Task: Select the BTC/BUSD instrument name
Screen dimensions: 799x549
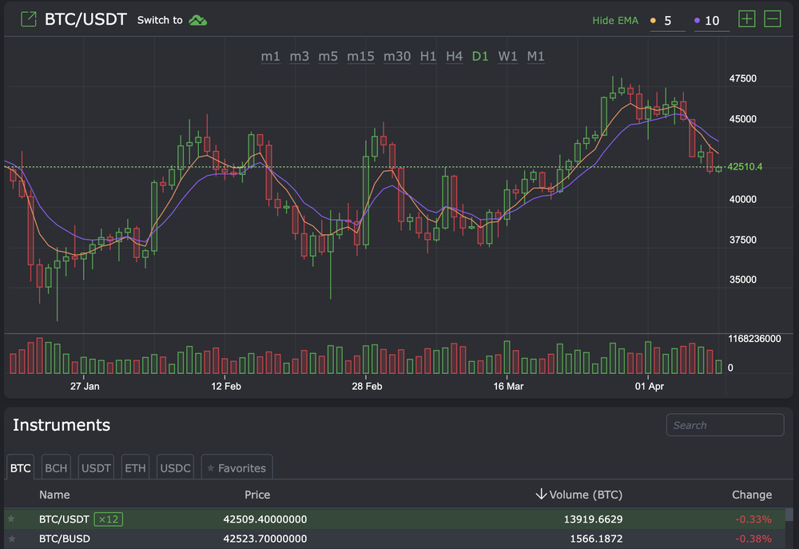Action: (65, 539)
